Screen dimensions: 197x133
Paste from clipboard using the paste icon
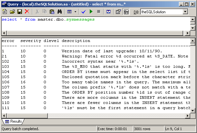[52, 12]
